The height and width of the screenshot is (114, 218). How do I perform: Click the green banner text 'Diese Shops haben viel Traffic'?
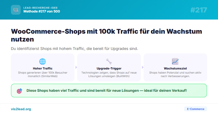107,91
